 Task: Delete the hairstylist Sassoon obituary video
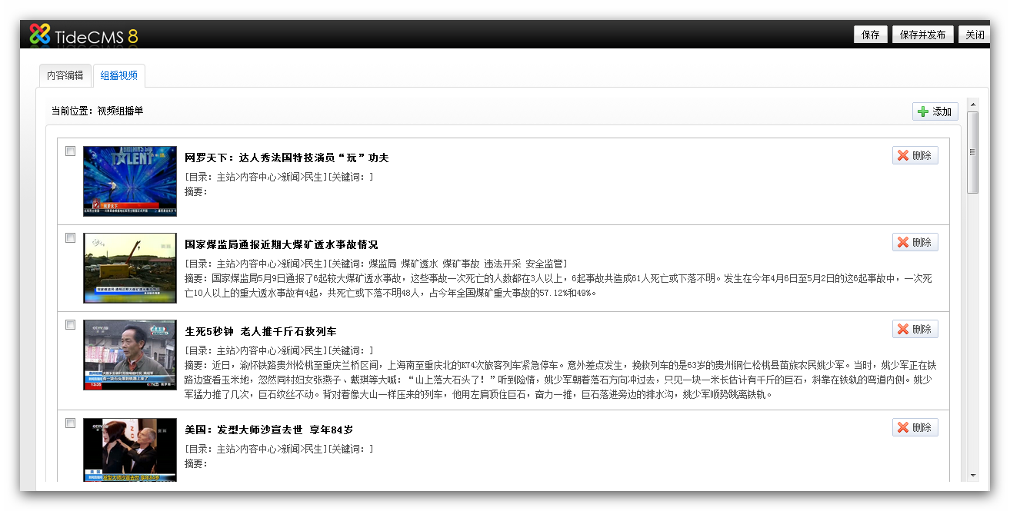(915, 427)
